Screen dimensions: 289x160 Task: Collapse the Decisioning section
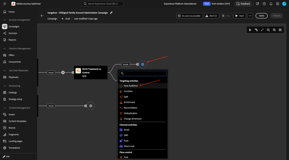[5, 86]
